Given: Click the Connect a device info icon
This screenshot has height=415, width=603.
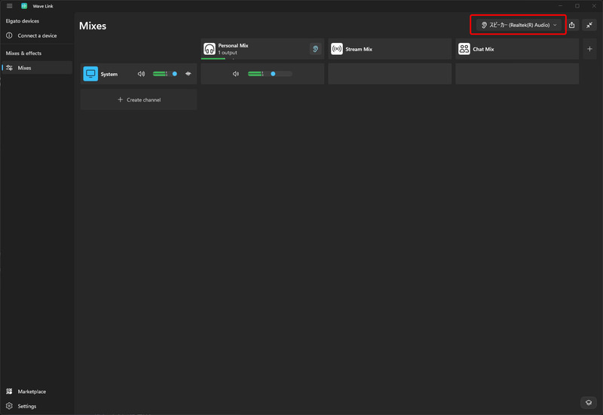Looking at the screenshot, I should pyautogui.click(x=9, y=35).
